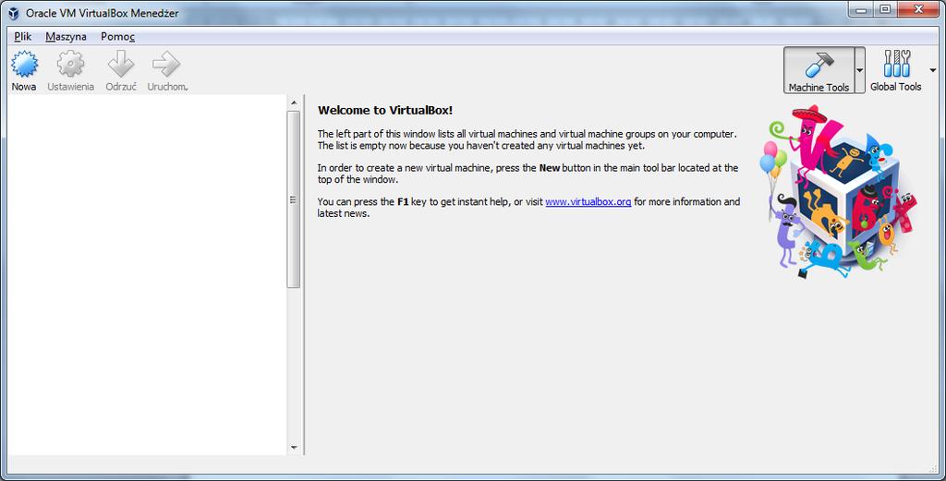Click the VirtualBox title bar icon
This screenshot has width=946, height=481.
click(13, 13)
